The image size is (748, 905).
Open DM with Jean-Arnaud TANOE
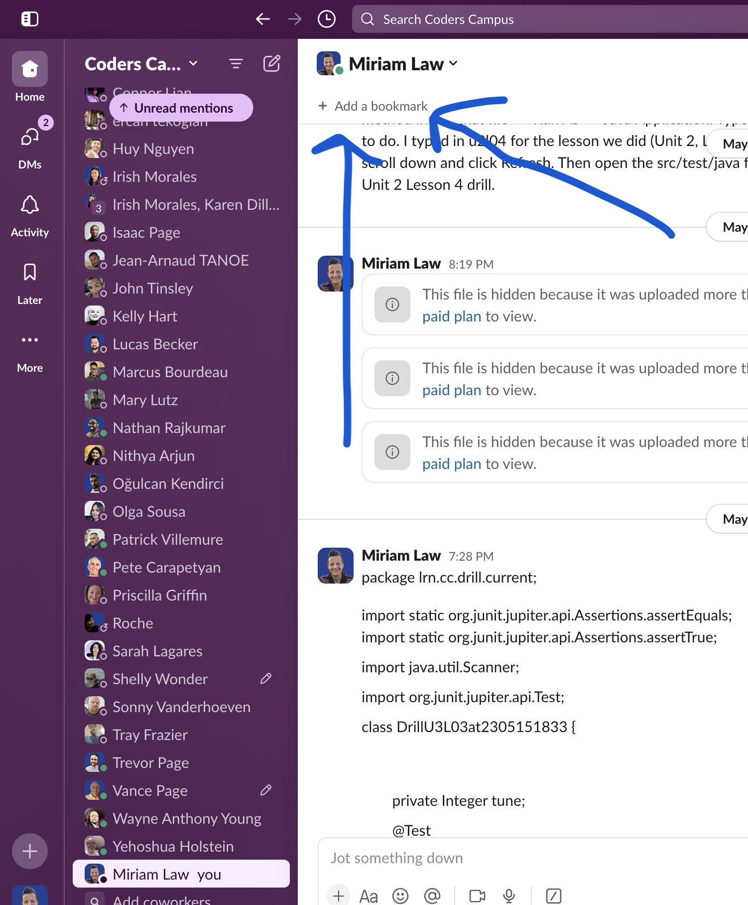tap(181, 260)
